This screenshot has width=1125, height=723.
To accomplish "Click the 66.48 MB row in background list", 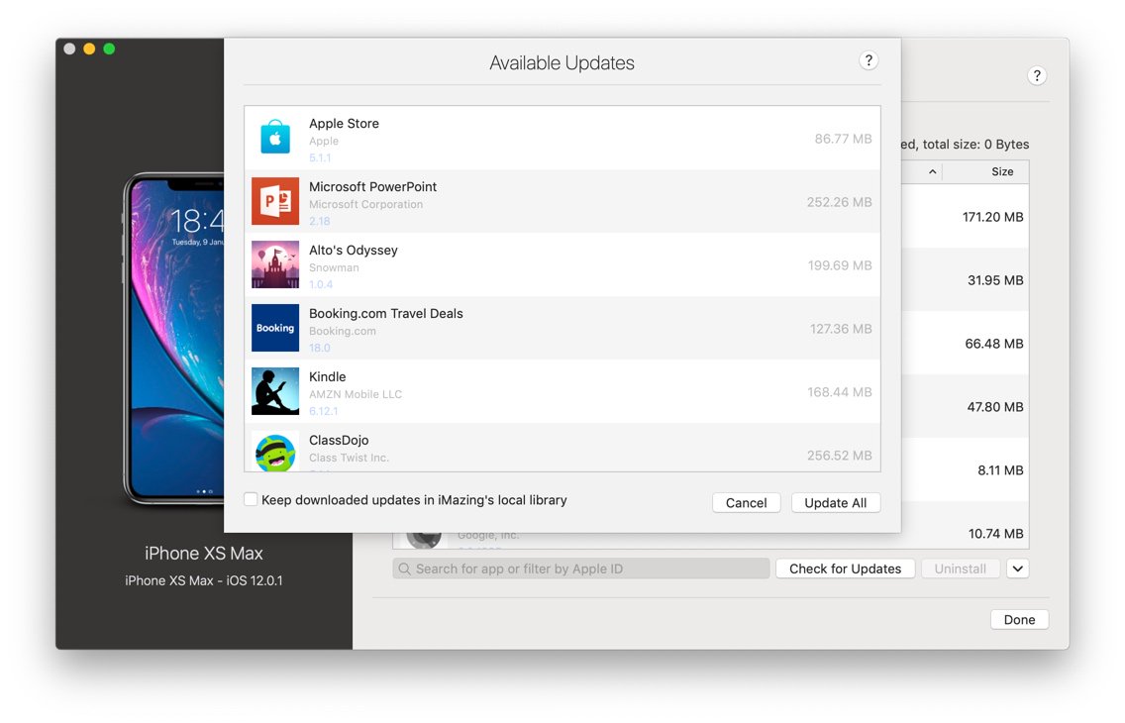I will 965,344.
